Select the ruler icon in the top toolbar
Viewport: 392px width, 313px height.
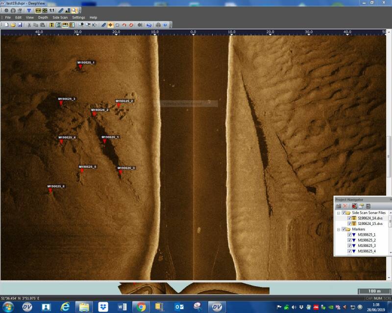point(61,10)
